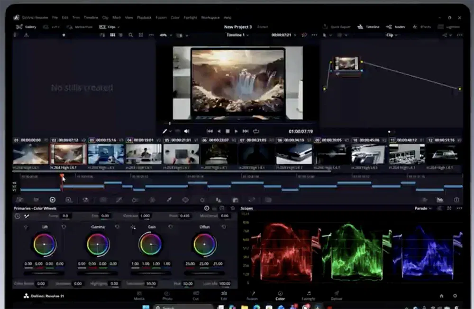Switch to the Edit page tab
Viewport: 474px width, 309px height.
224,296
